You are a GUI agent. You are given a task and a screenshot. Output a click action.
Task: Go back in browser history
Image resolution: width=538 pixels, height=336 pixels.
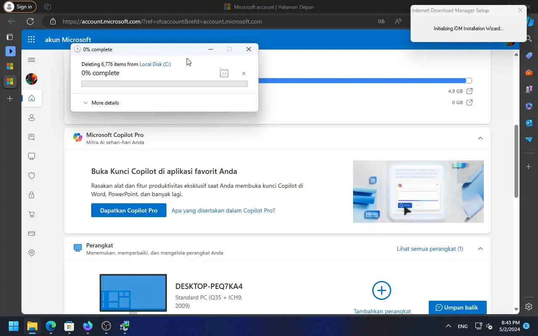12,21
